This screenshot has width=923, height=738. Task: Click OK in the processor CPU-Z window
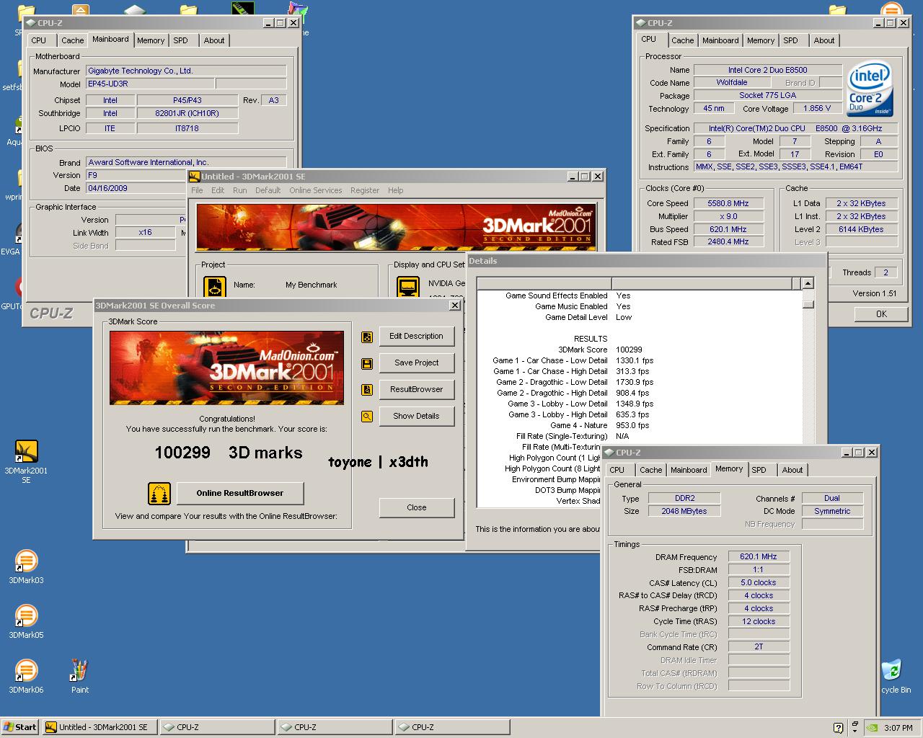click(x=881, y=314)
